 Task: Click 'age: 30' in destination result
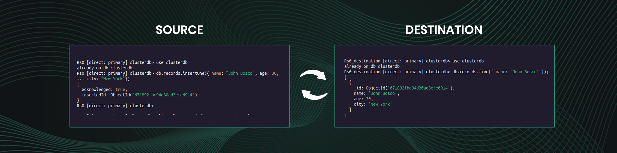[x=363, y=99]
